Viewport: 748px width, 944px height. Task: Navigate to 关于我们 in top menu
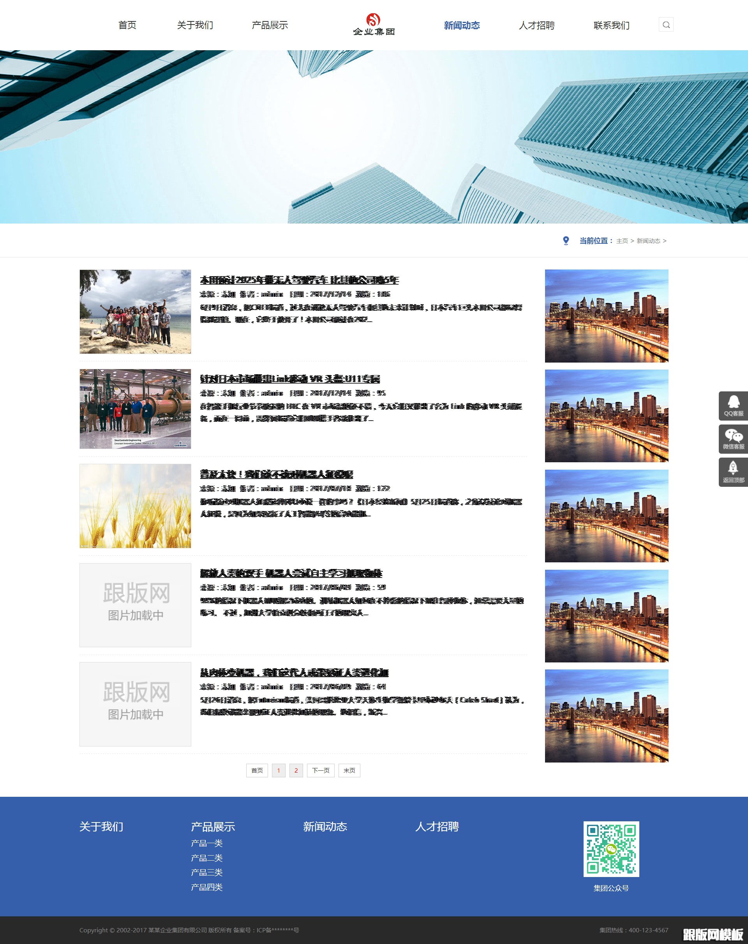coord(194,25)
